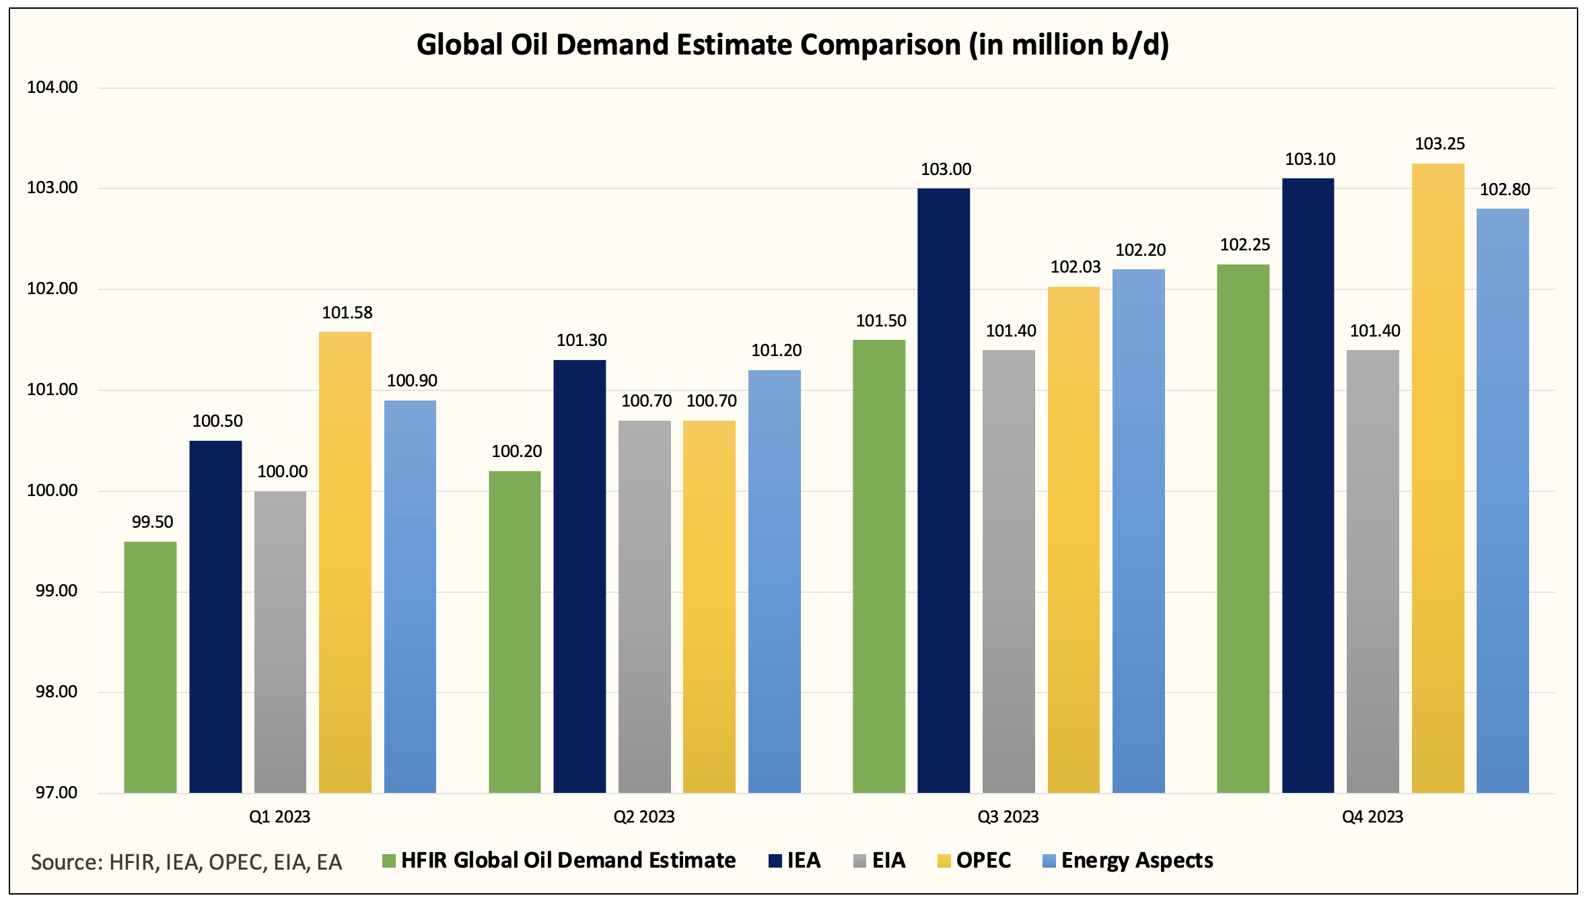Select the Q2 2023 Energy Aspects bar 101.20
The width and height of the screenshot is (1587, 906).
click(x=775, y=582)
